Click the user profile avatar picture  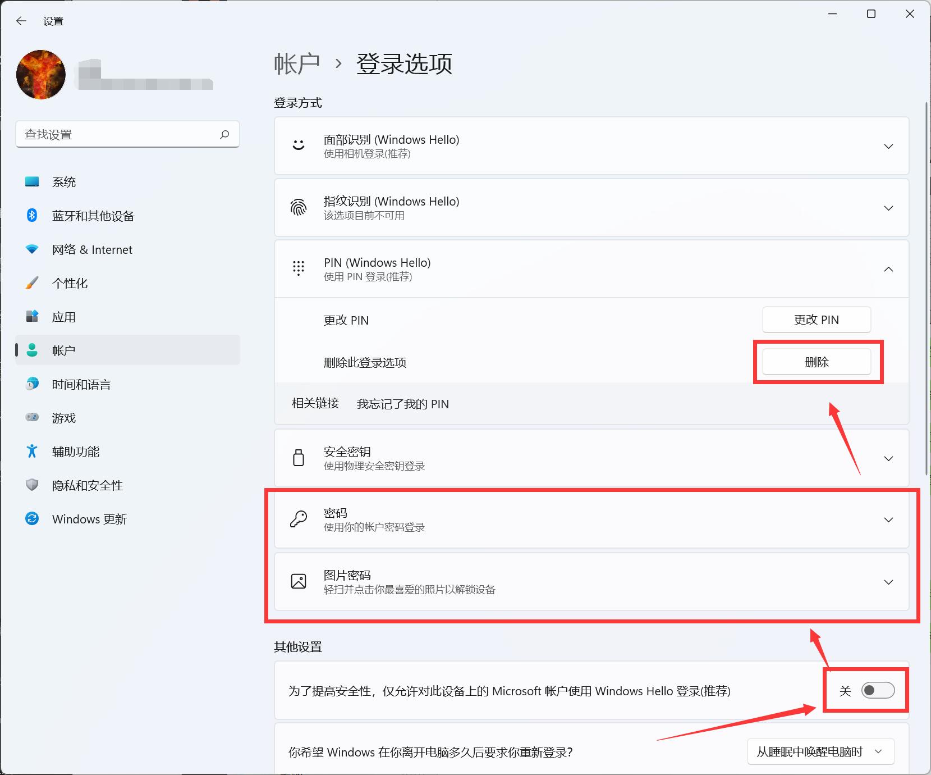(41, 75)
